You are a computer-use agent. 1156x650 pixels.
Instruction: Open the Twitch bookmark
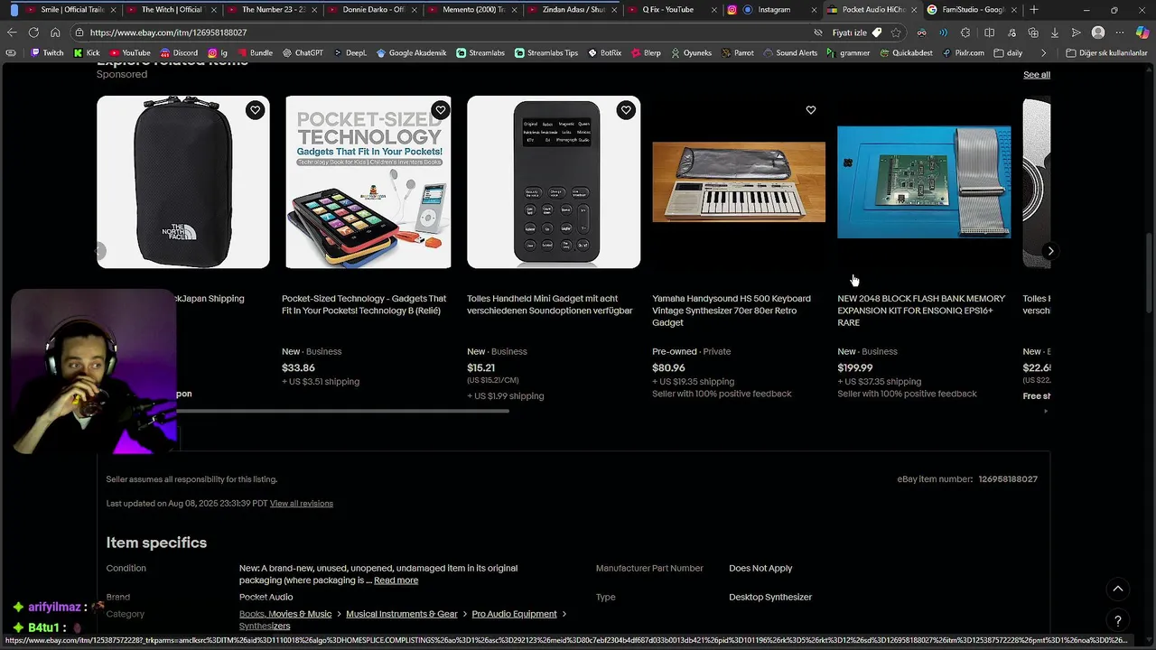click(47, 53)
